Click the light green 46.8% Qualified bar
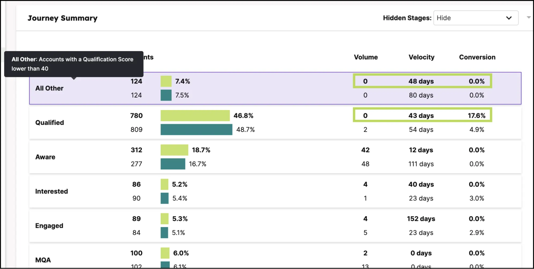This screenshot has width=534, height=269. click(195, 116)
